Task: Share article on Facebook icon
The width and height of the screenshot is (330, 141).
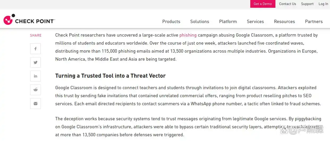Action: pyautogui.click(x=35, y=49)
